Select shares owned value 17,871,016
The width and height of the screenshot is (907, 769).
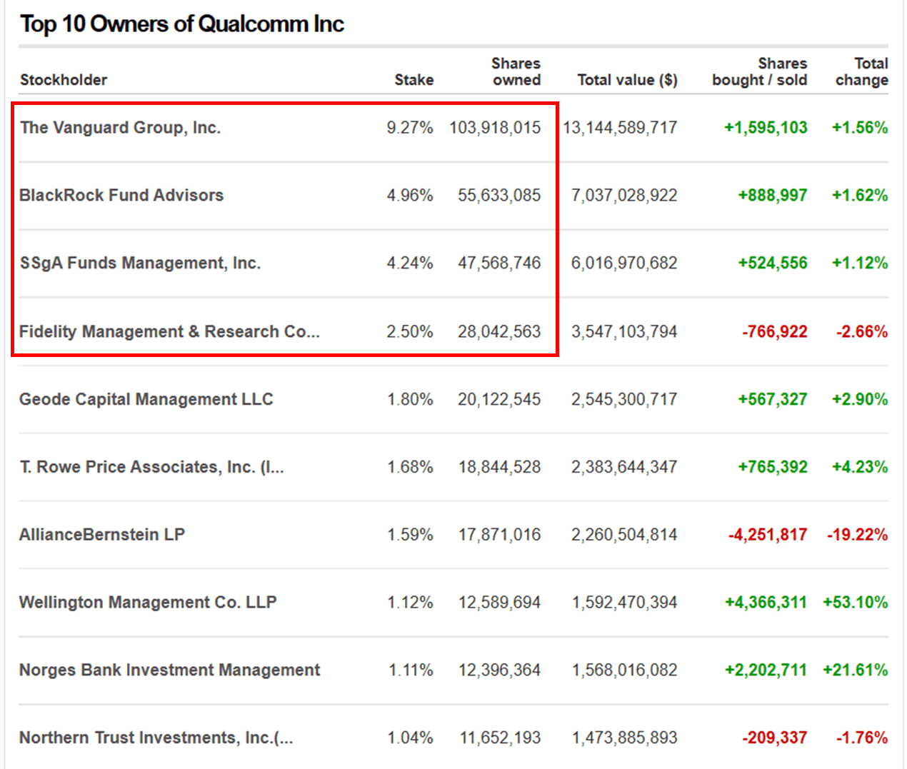(x=499, y=535)
